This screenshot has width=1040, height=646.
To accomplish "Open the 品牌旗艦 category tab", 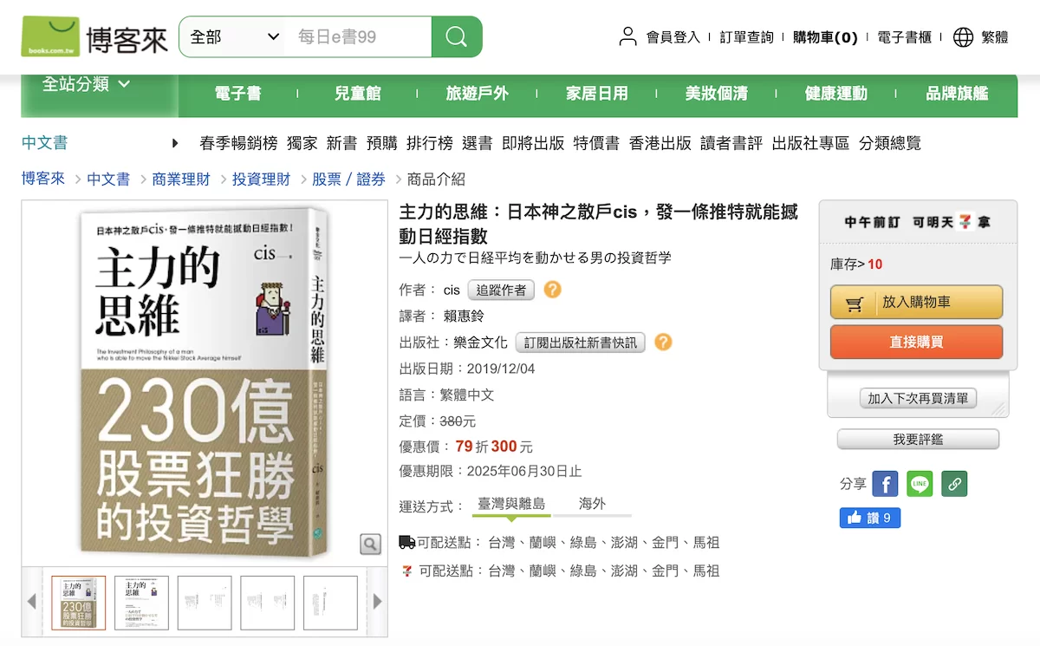I will coord(957,93).
